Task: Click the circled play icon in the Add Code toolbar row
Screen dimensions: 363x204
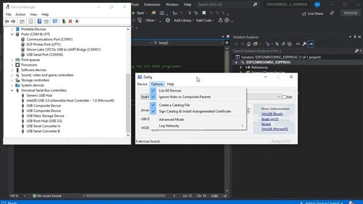Action: (227, 20)
